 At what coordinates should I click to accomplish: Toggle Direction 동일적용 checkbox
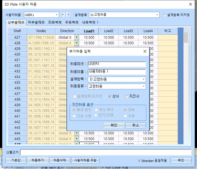click(x=139, y=161)
